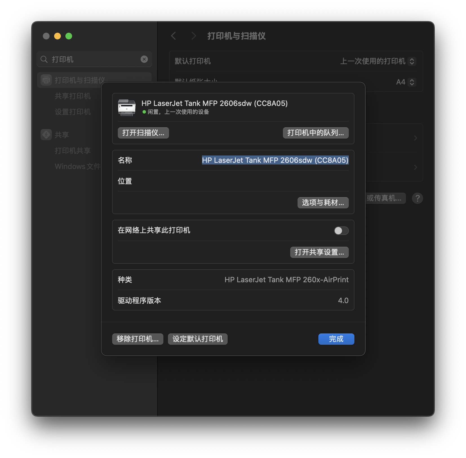Viewport: 466px width, 458px height.
Task: Click the green zoom window button
Action: (x=69, y=36)
